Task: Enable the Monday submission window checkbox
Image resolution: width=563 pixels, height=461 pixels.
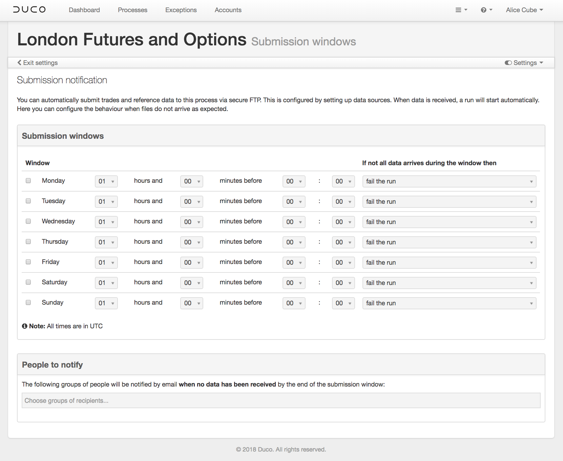Action: point(28,181)
